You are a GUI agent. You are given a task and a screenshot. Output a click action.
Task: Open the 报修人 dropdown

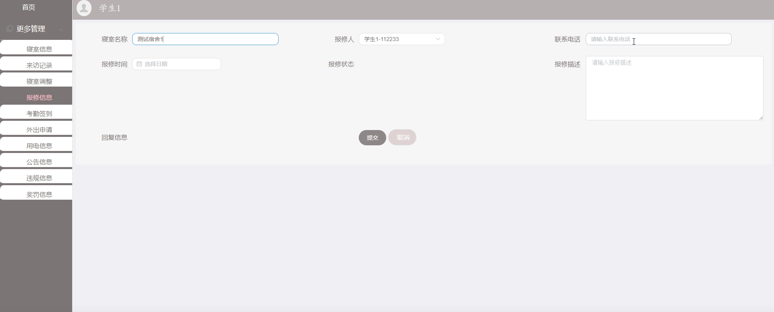(x=402, y=39)
